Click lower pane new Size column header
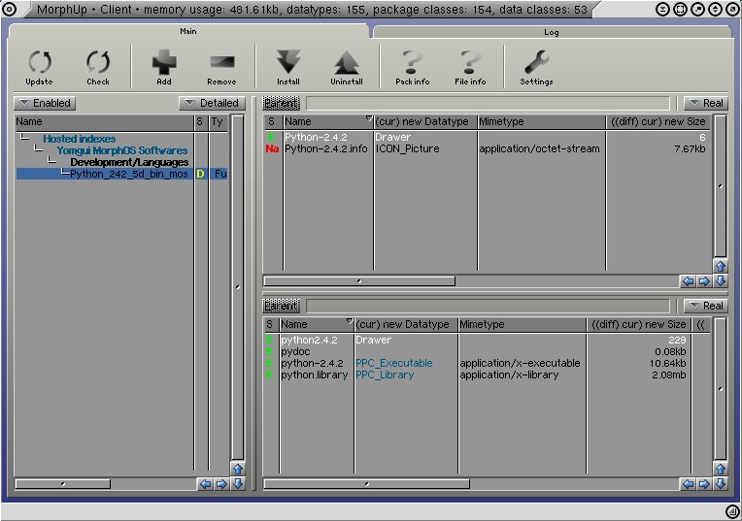 click(639, 324)
